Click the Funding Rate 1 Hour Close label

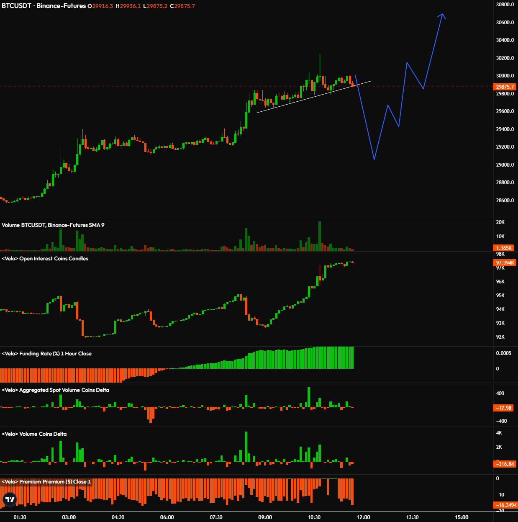coord(46,354)
